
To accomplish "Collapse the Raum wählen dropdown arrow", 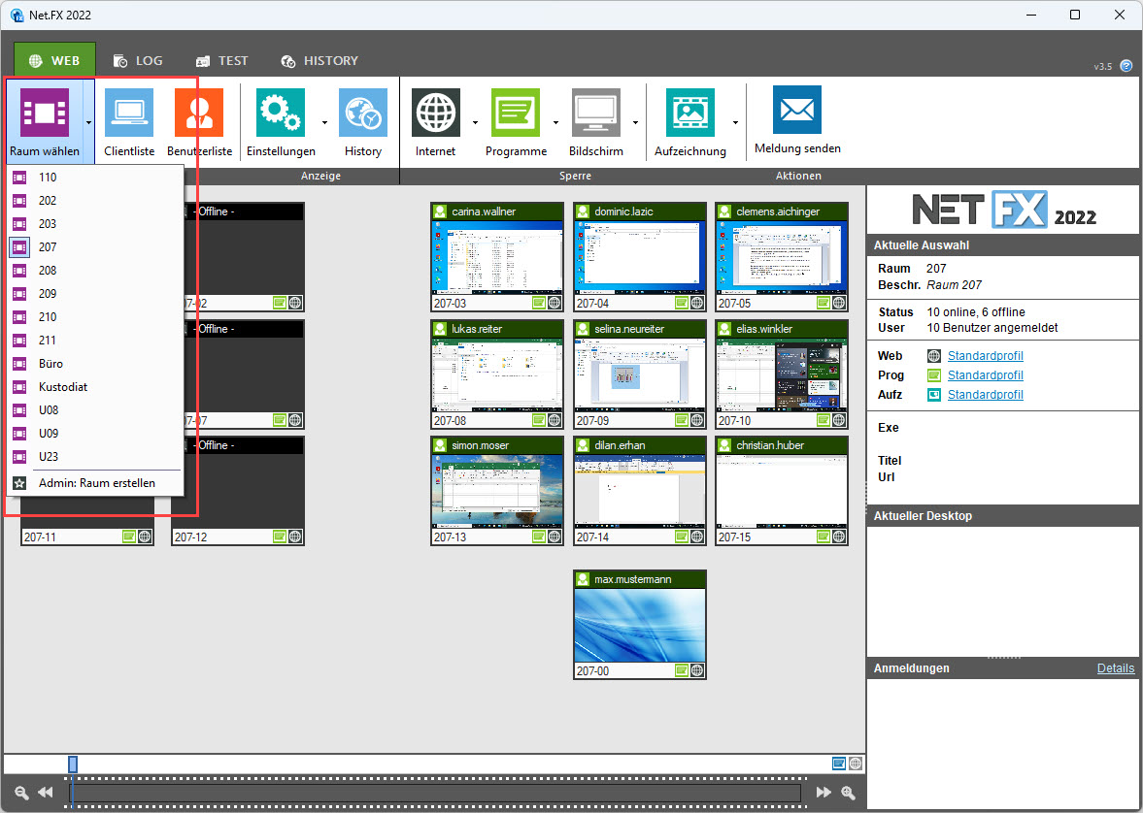I will [89, 122].
